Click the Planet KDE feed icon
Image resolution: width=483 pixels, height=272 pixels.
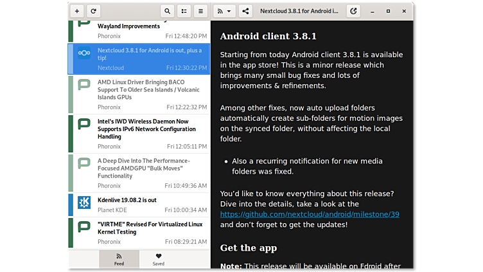coord(83,203)
